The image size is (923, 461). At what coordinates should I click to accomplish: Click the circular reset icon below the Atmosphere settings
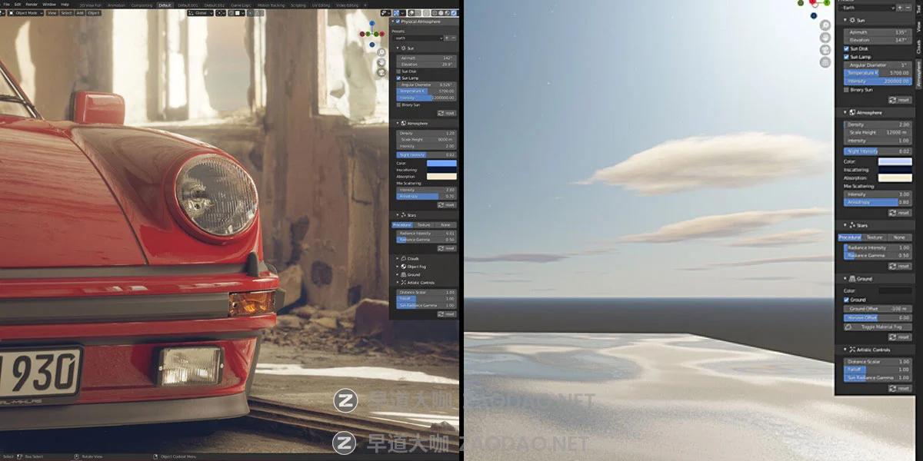click(x=441, y=204)
